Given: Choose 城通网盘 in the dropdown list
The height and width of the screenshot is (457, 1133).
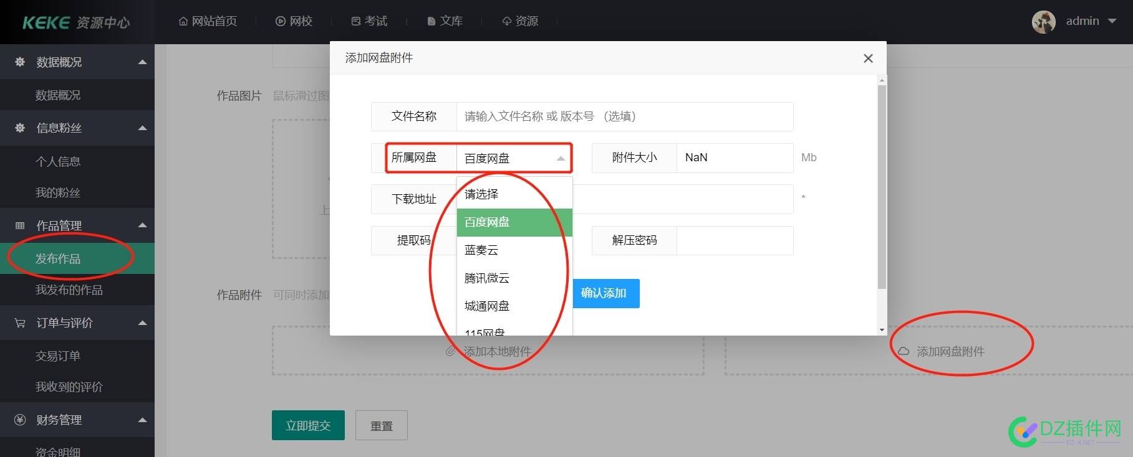Looking at the screenshot, I should click(514, 306).
